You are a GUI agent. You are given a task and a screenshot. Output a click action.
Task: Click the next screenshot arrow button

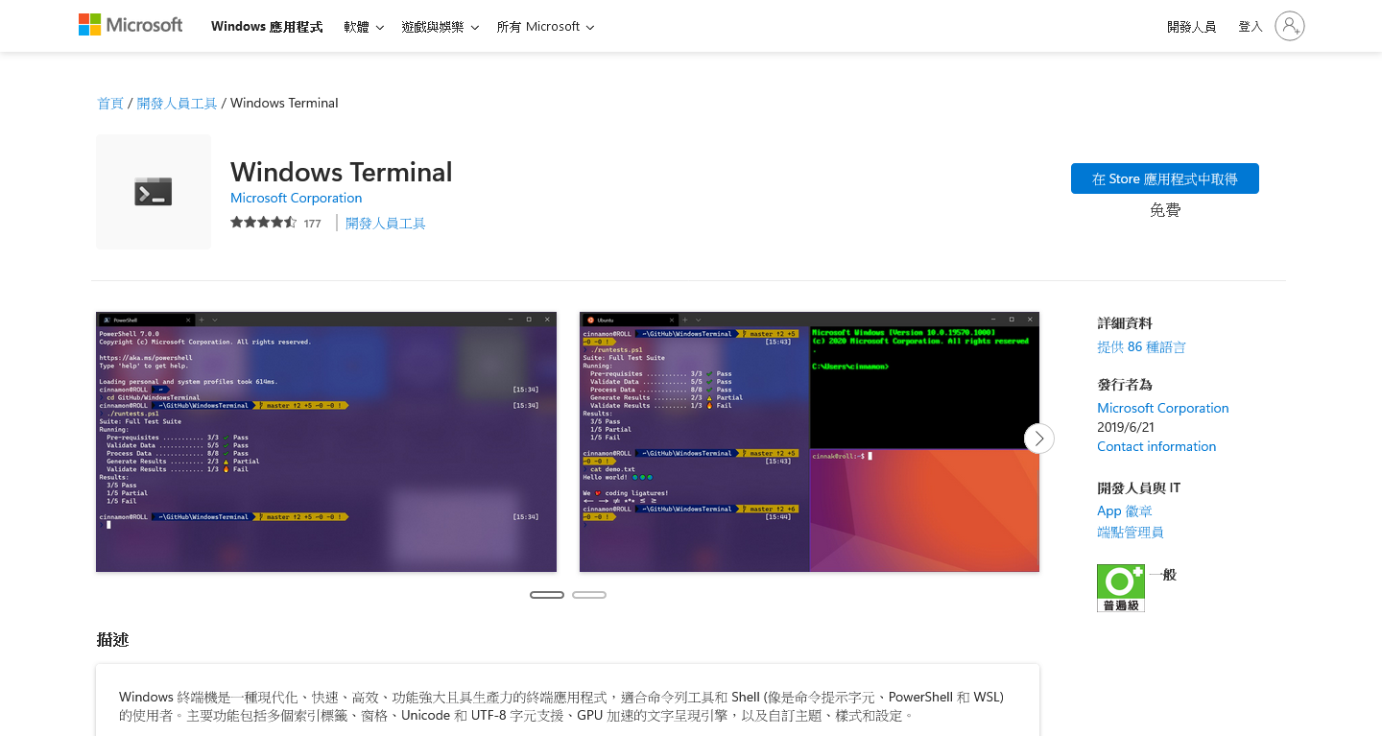[x=1038, y=439]
